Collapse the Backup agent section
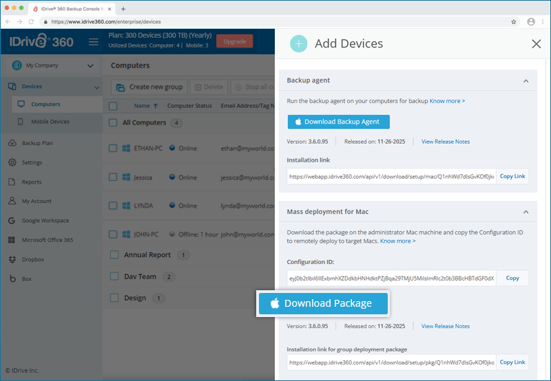 526,81
